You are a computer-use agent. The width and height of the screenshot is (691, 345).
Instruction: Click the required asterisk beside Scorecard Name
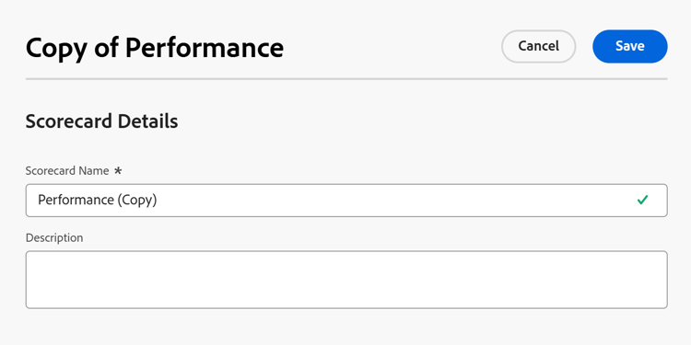(x=118, y=171)
